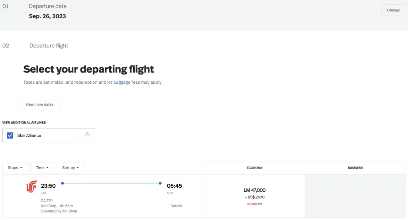This screenshot has height=220, width=408.
Task: Uncheck the Star Alliance checkbox
Action: tap(10, 136)
